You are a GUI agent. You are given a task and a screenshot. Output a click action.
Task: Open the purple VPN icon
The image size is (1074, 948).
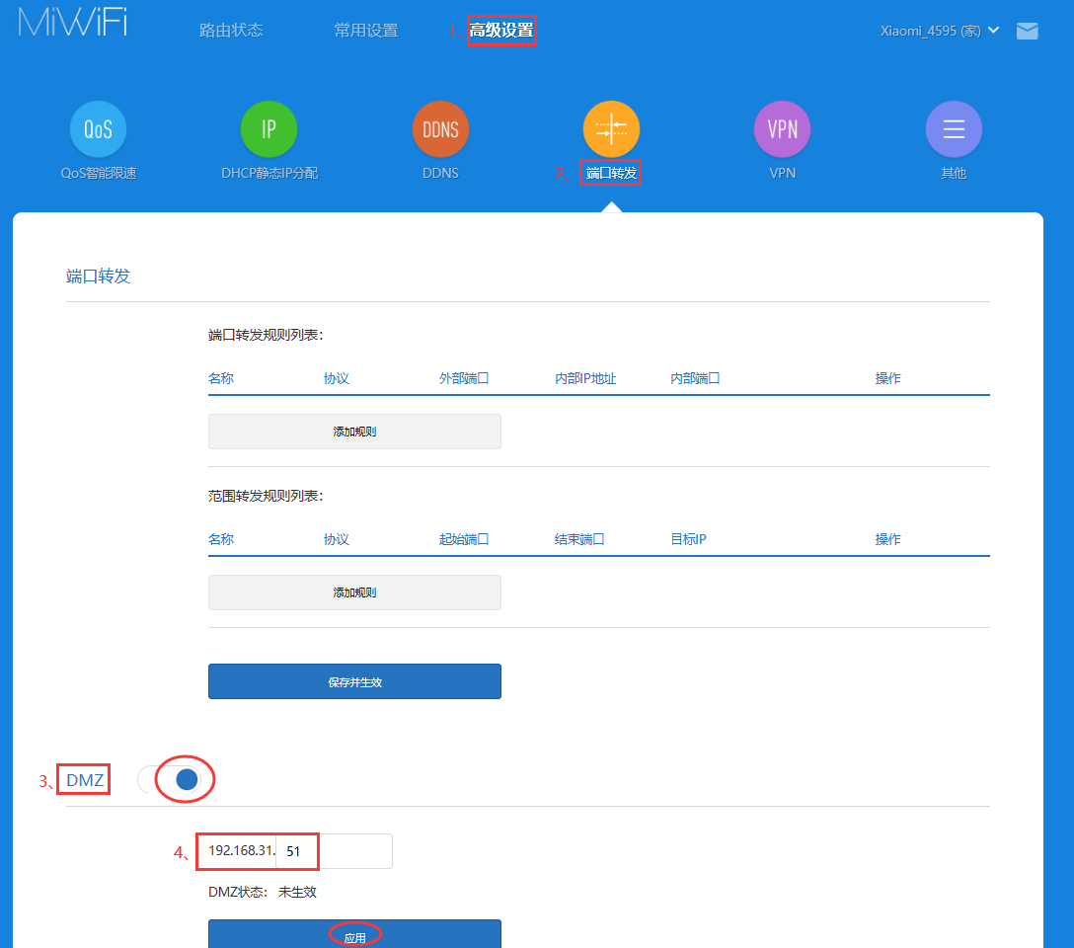tap(782, 129)
